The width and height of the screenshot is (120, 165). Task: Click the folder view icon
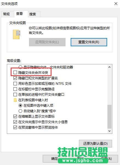click(16, 34)
